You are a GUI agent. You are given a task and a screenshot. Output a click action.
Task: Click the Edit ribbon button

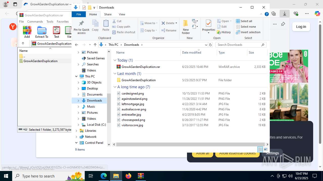(222, 27)
